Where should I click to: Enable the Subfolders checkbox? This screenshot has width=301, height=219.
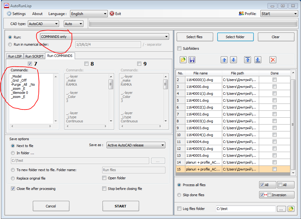click(x=179, y=48)
